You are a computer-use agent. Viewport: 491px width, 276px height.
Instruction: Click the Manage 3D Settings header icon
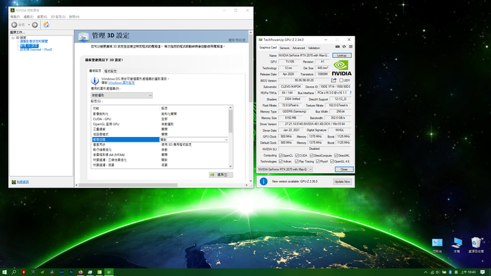(x=83, y=36)
